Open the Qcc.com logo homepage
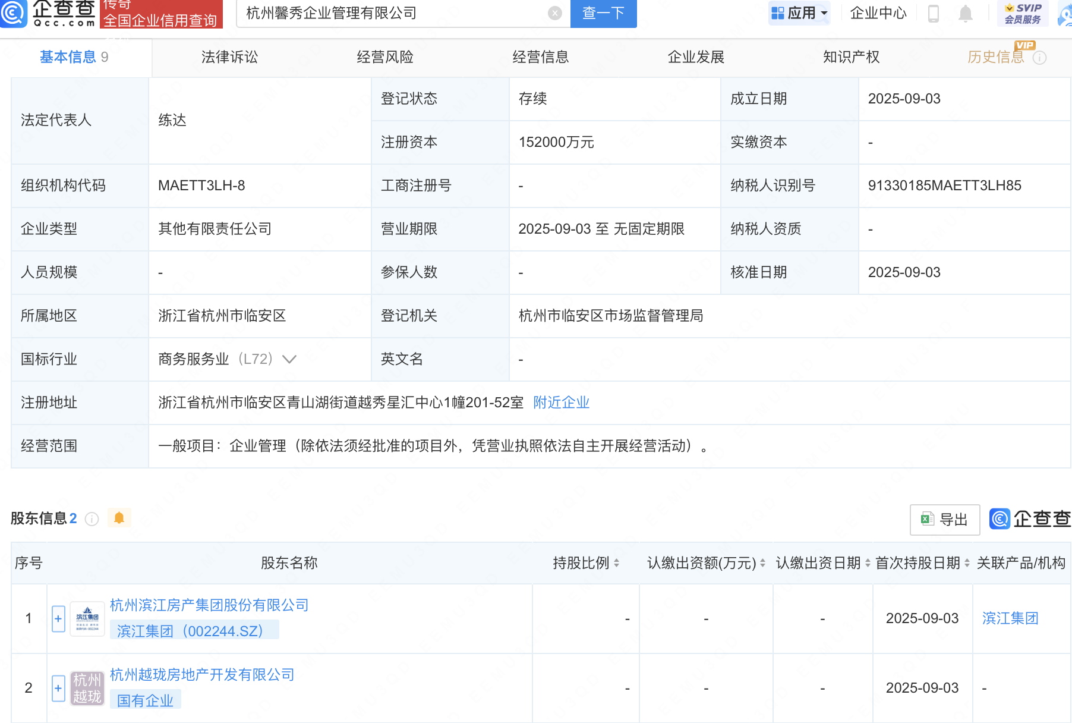This screenshot has width=1072, height=723. [49, 13]
